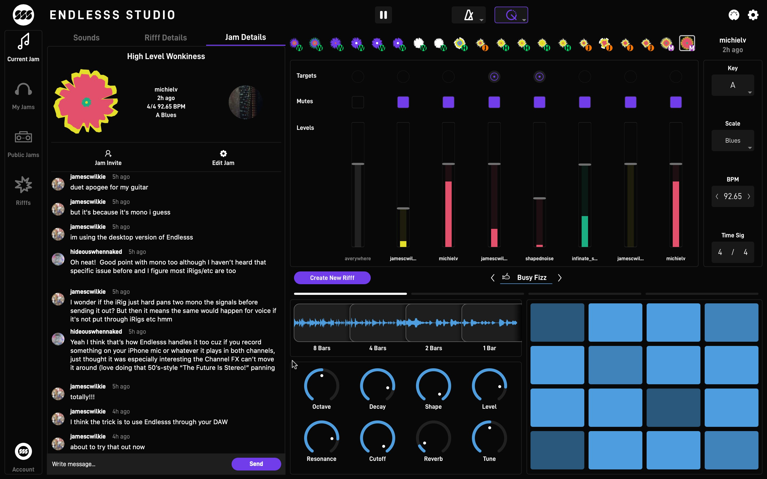Toggle mute for averywhere channel
Image resolution: width=767 pixels, height=479 pixels.
pos(358,102)
